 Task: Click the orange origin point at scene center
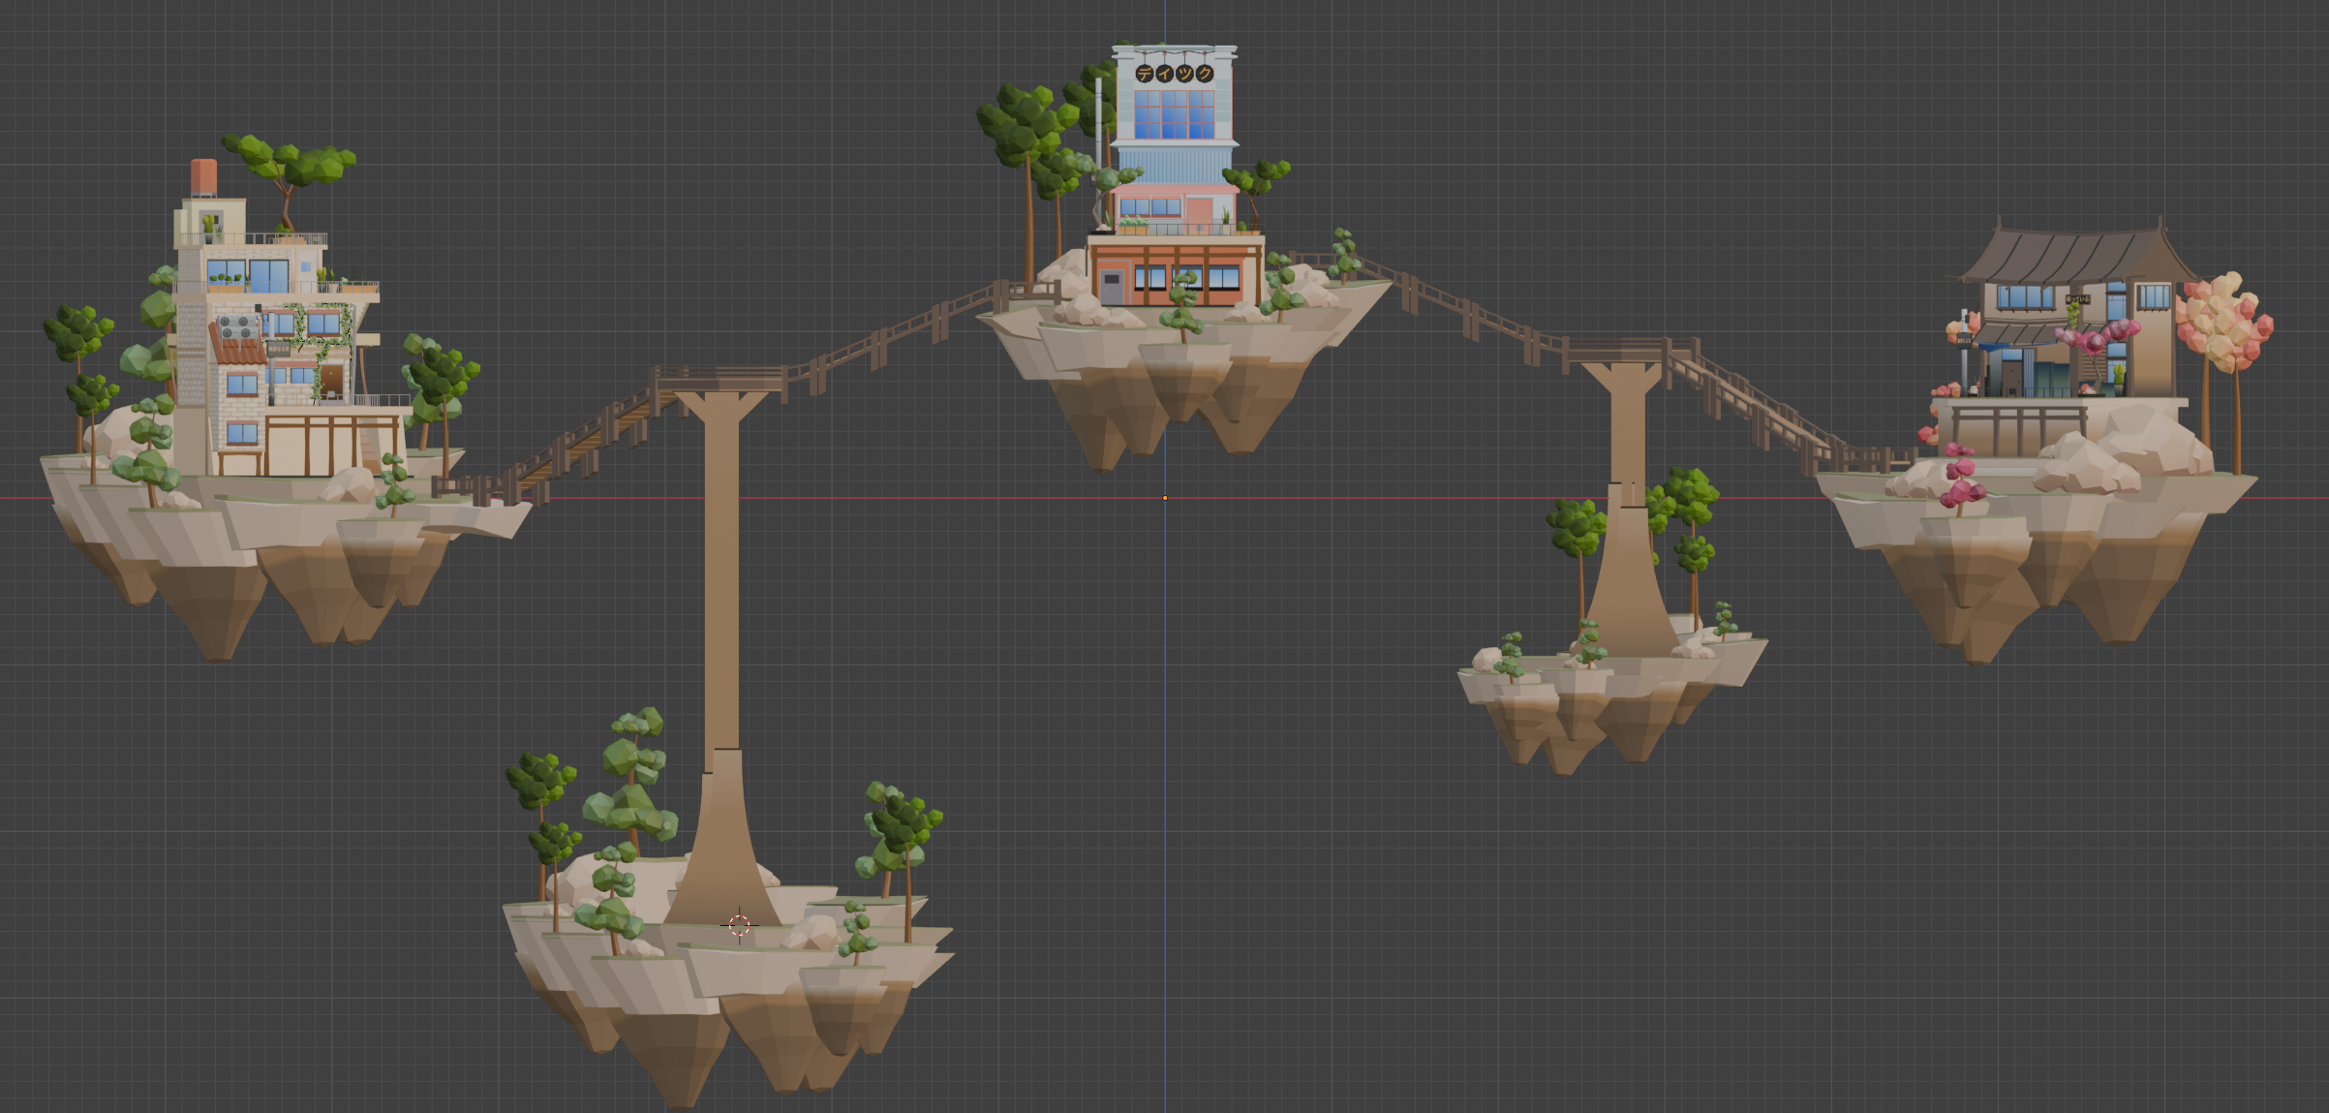1164,497
